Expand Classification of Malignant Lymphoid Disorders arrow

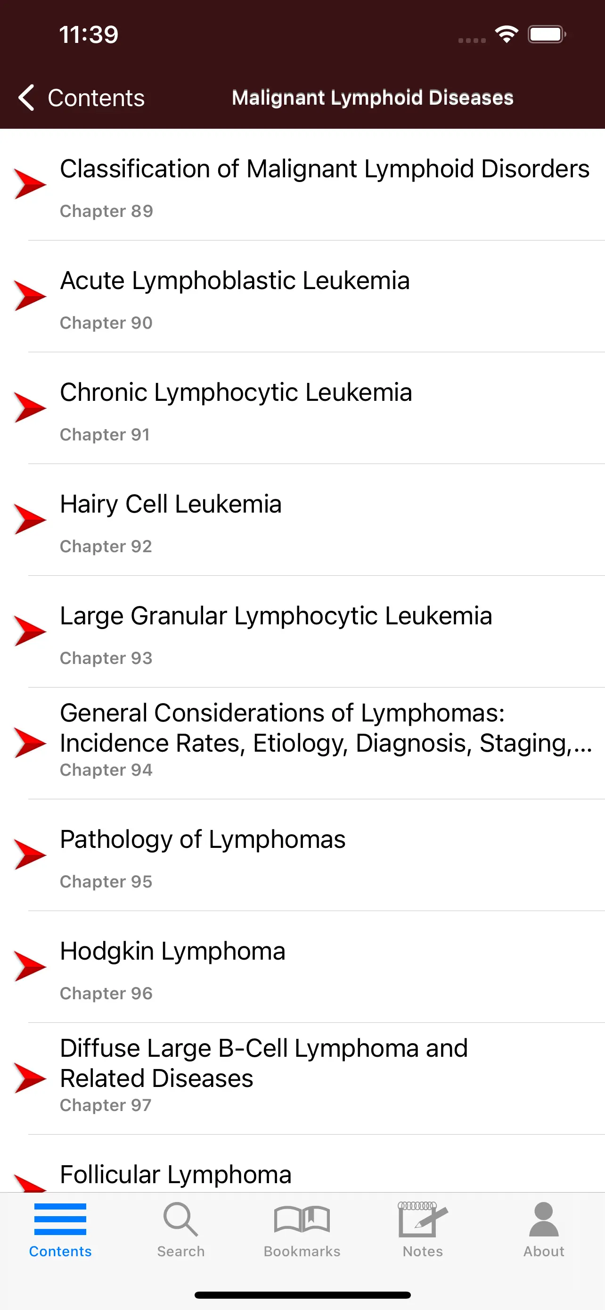[x=30, y=183]
